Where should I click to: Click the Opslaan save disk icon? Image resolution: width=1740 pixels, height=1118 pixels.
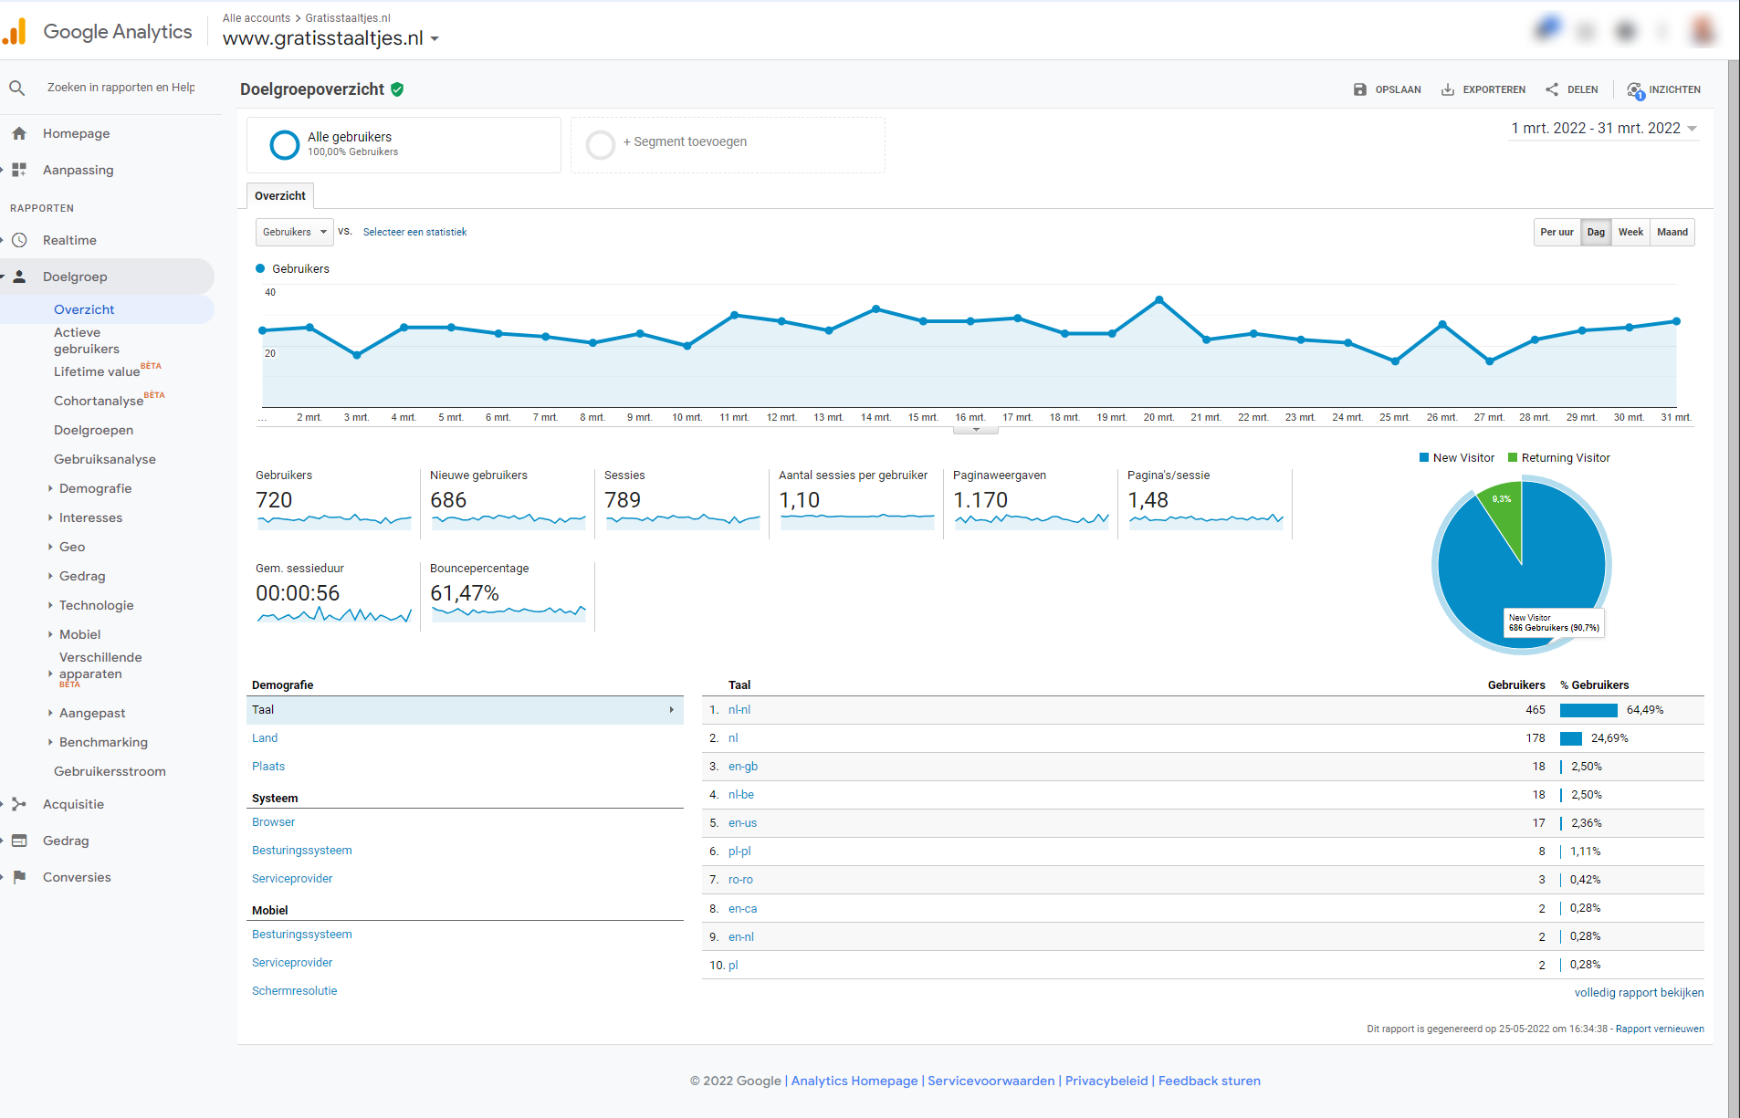click(1360, 89)
